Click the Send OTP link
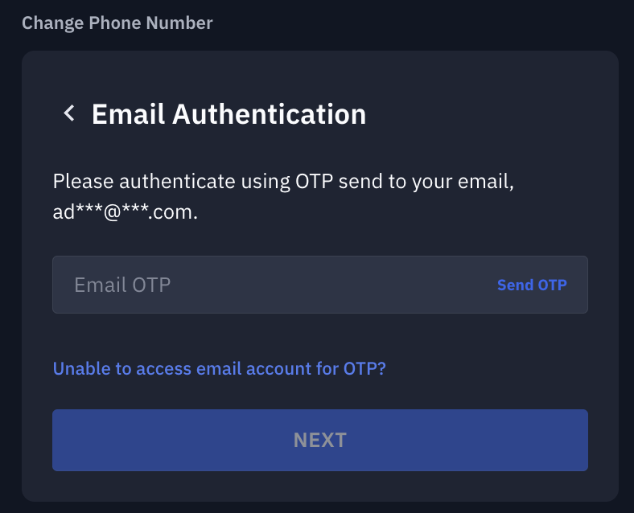 click(532, 285)
